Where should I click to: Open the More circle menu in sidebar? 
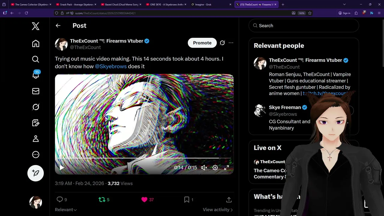(36, 154)
